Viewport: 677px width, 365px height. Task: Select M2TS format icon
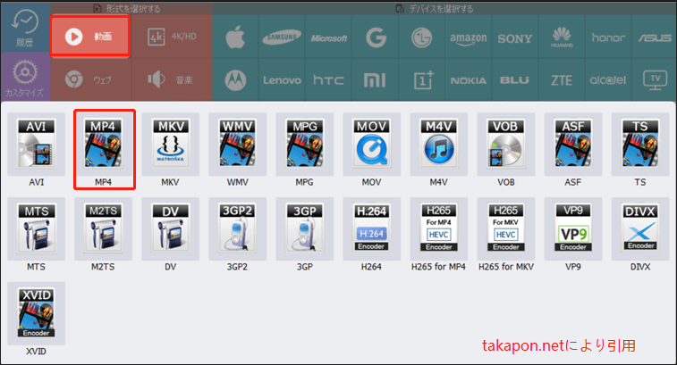point(103,228)
